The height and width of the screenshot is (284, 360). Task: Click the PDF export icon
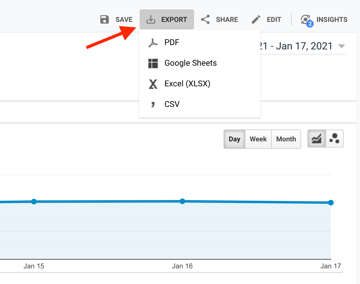153,42
